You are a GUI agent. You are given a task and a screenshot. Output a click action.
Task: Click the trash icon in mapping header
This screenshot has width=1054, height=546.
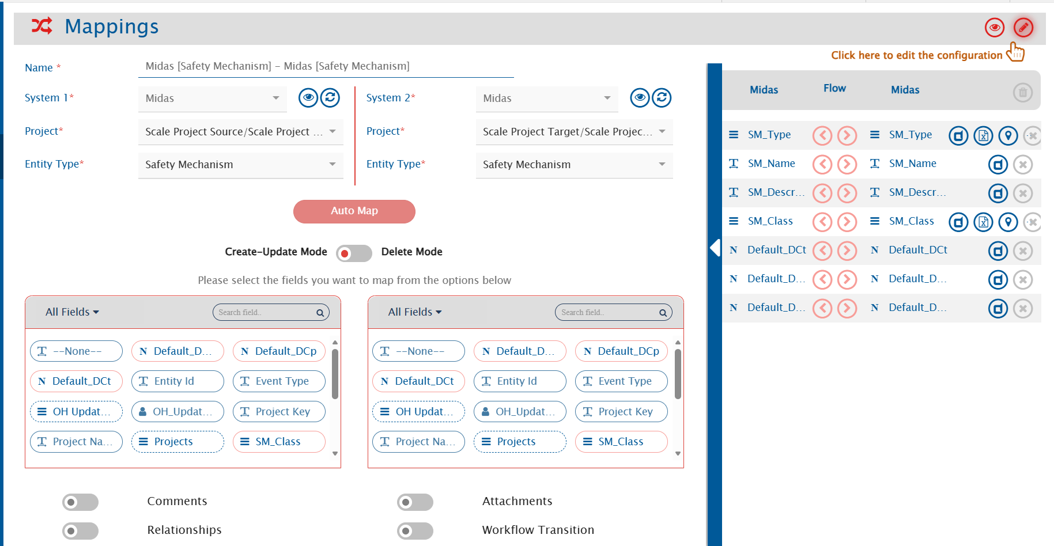click(x=1022, y=92)
